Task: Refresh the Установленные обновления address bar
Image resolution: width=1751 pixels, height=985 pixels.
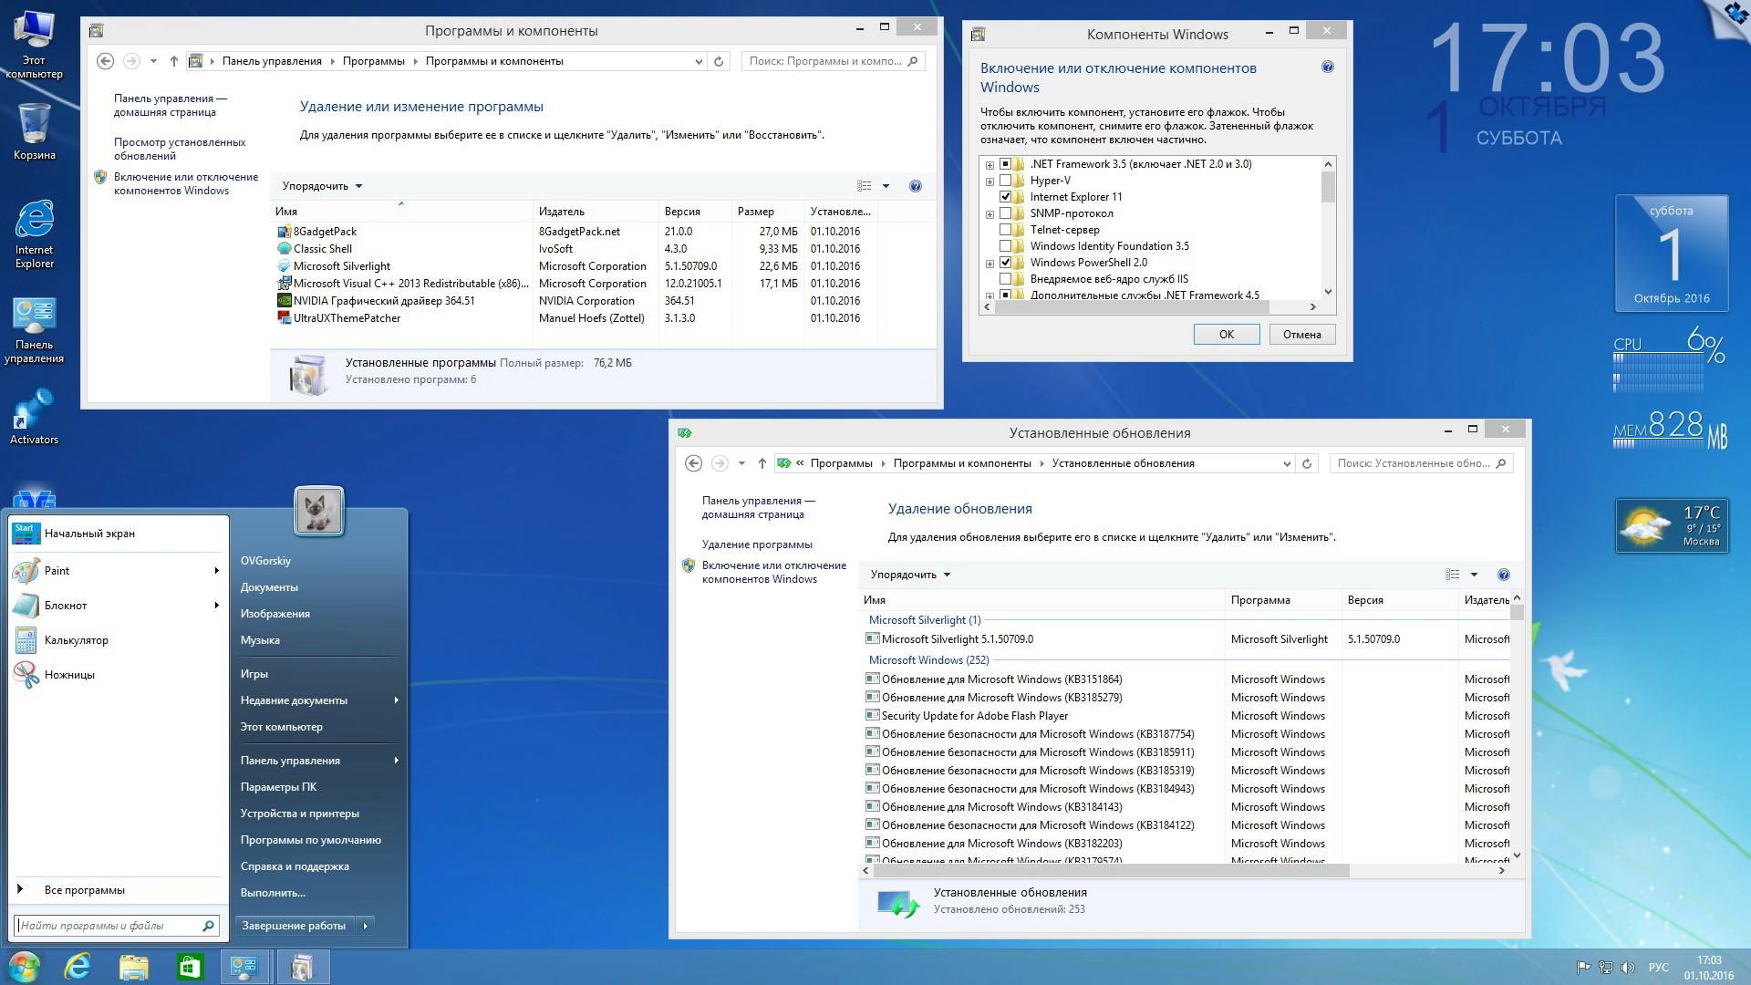Action: pos(1307,463)
